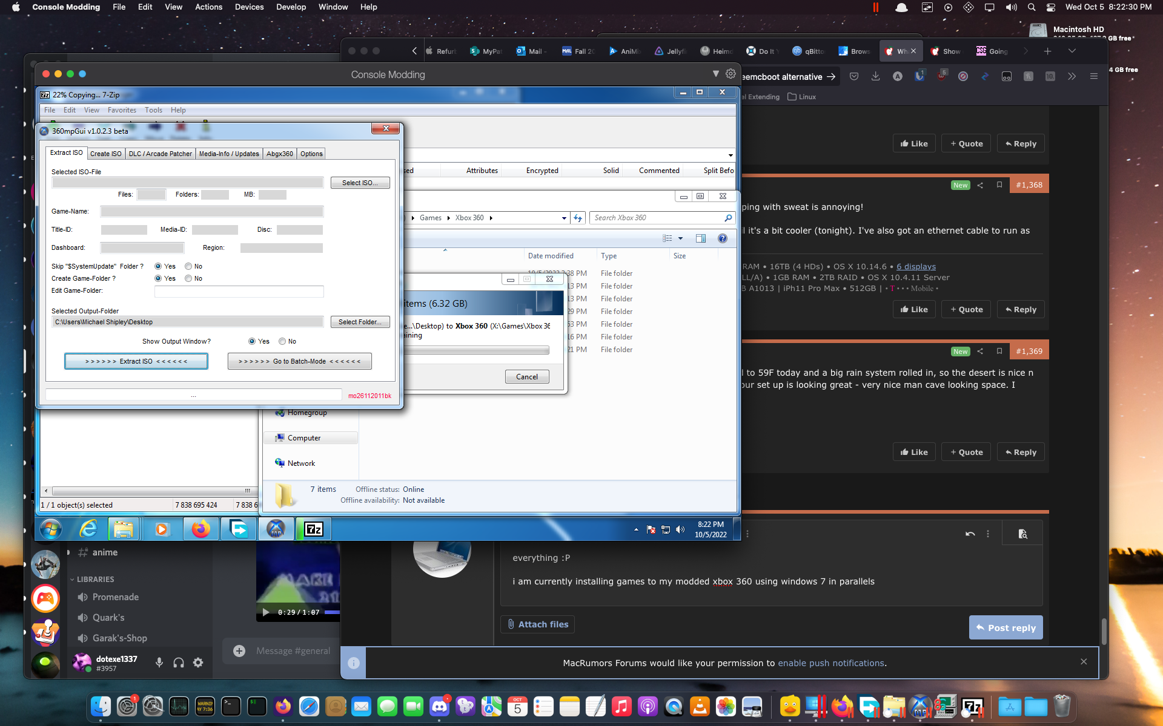Deafen Discord headphones icon
1163x726 pixels.
(x=179, y=662)
